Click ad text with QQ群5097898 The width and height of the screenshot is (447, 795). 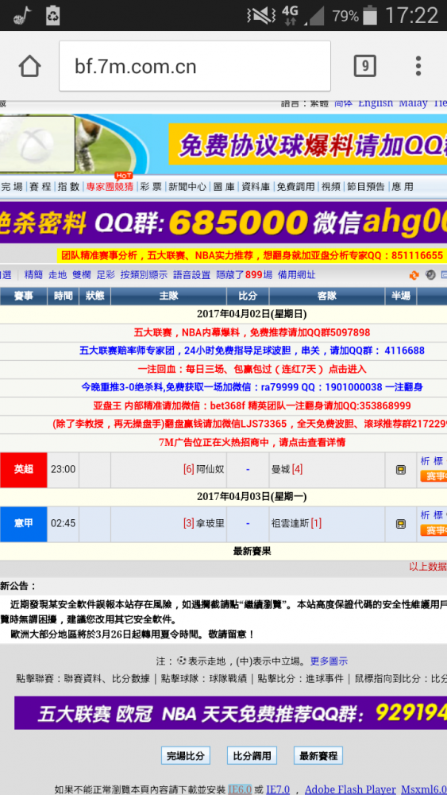[252, 332]
